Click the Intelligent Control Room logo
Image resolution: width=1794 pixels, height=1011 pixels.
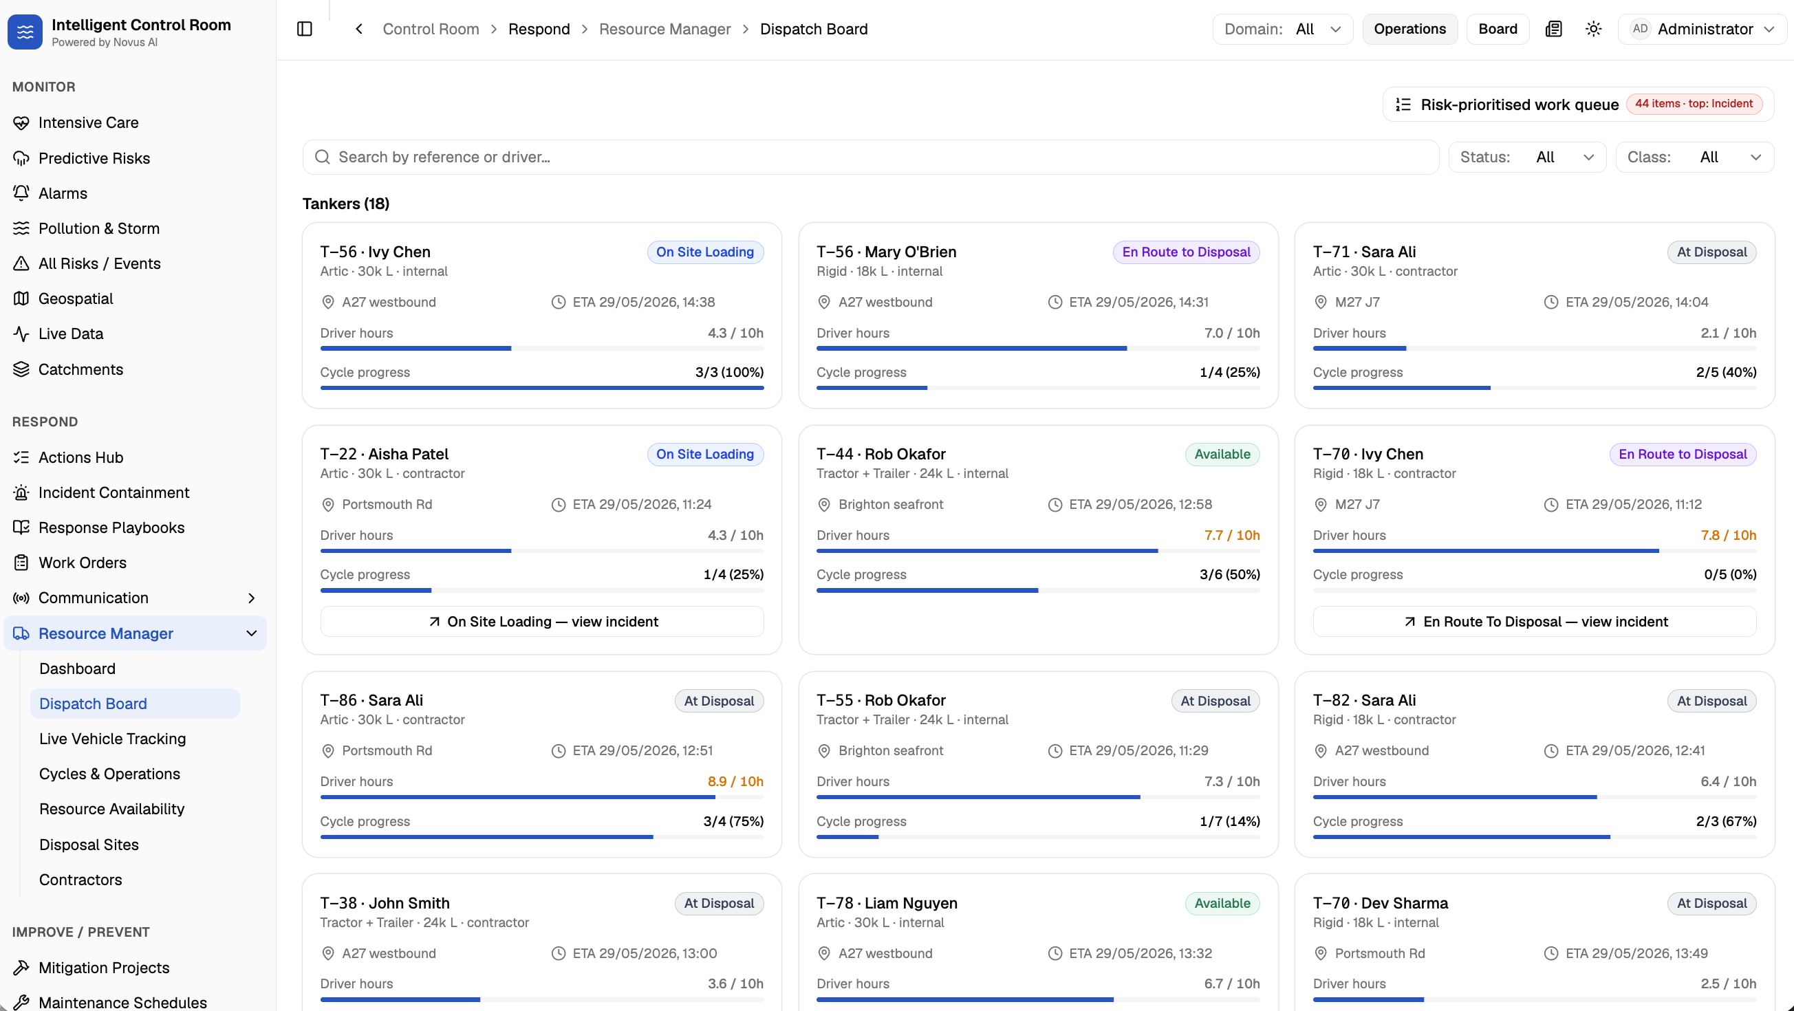(x=25, y=32)
